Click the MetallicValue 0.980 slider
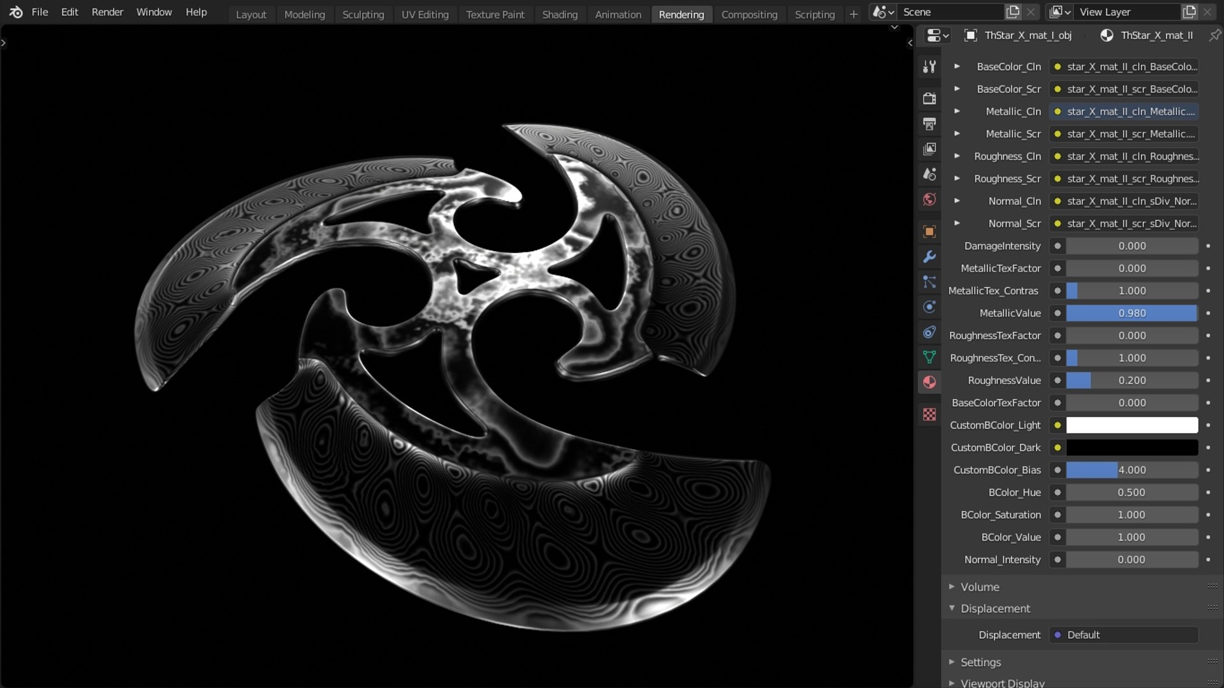The image size is (1224, 688). pos(1132,313)
